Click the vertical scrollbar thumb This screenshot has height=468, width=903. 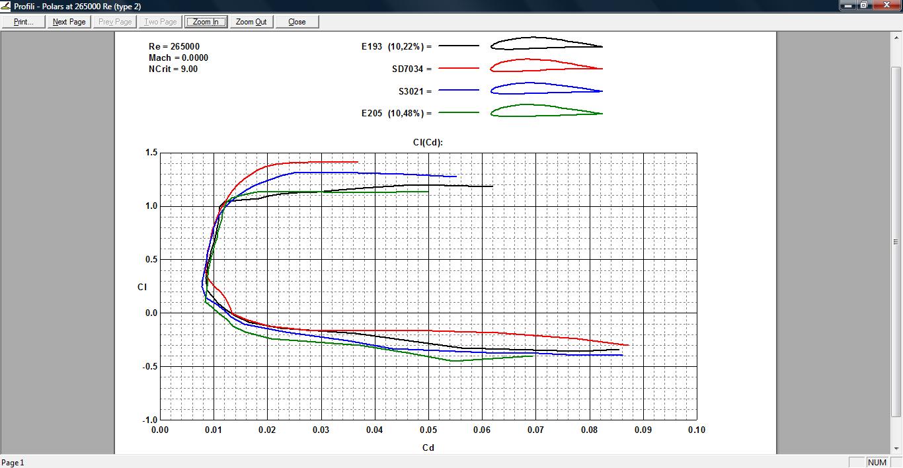896,241
